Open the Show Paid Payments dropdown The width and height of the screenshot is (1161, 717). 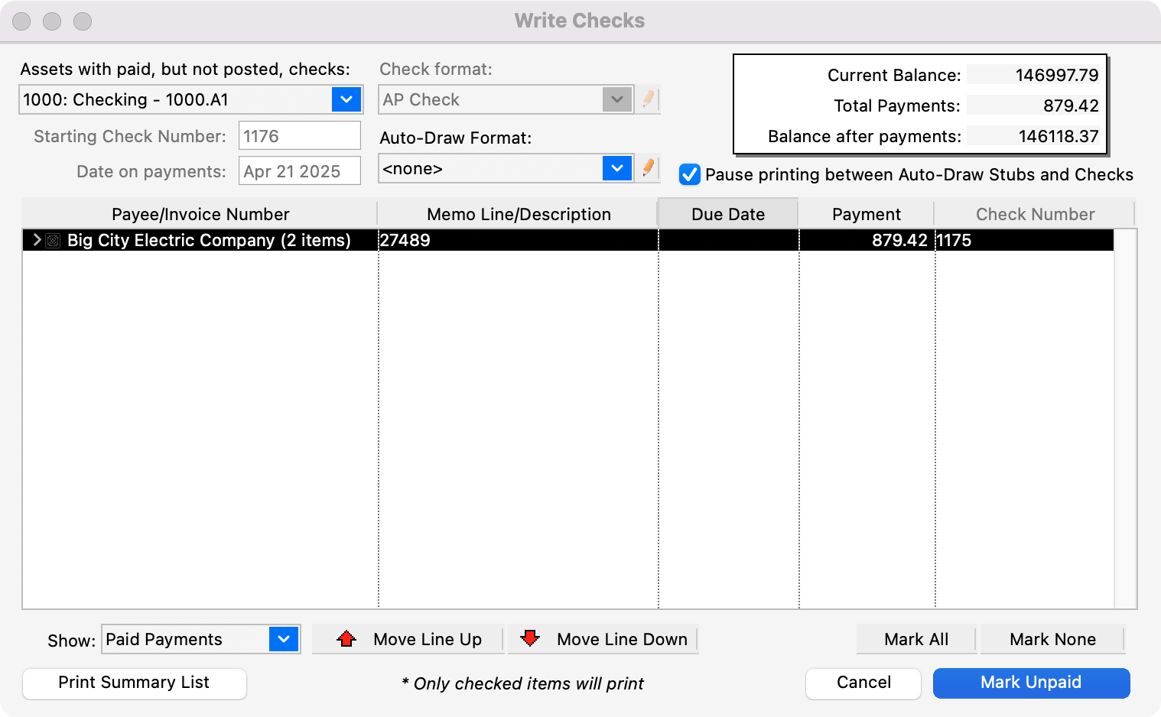[284, 639]
